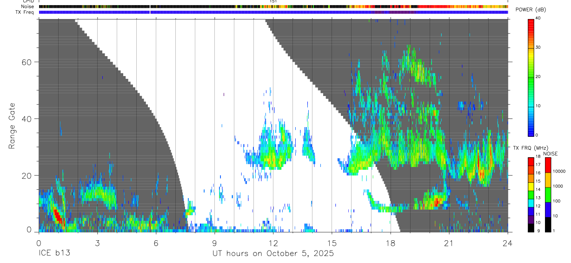Click the 'TX Freq' row label at top left
The height and width of the screenshot is (263, 571).
point(26,12)
